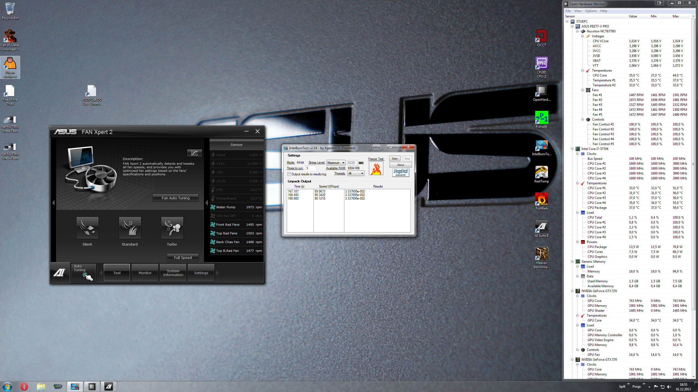This screenshot has width=698, height=392.
Task: Click the About button in IntelBurnTest
Action: (x=401, y=165)
